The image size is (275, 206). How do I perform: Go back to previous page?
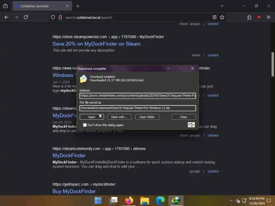click(6, 17)
